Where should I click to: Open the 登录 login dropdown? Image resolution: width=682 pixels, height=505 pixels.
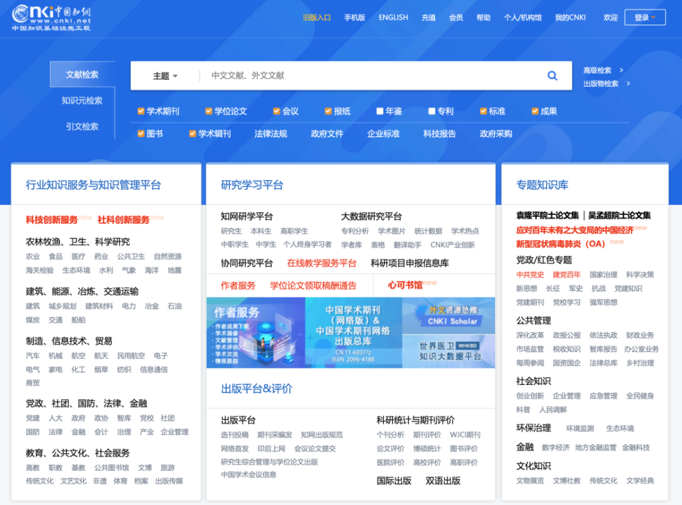point(645,18)
